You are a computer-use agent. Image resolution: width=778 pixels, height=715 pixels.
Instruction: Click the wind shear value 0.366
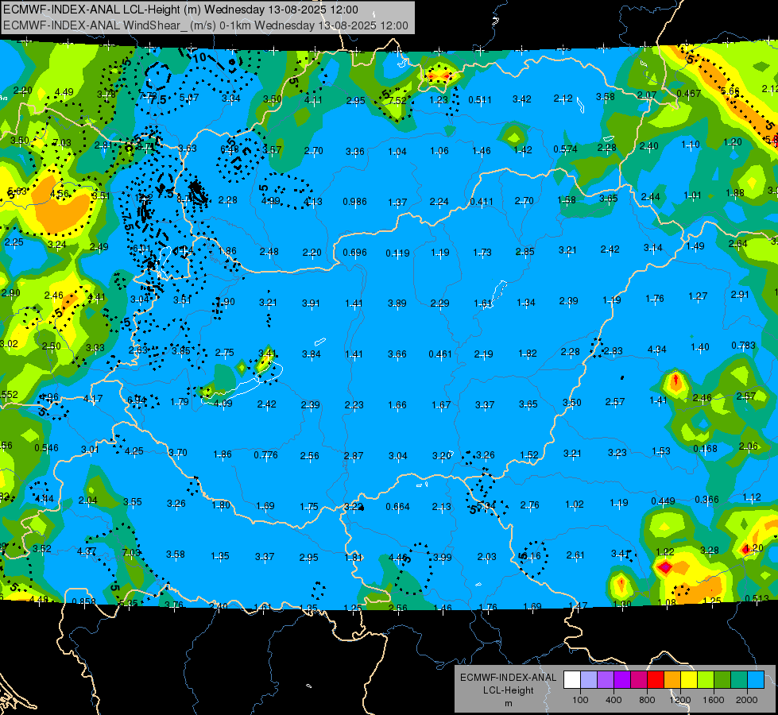tap(706, 499)
